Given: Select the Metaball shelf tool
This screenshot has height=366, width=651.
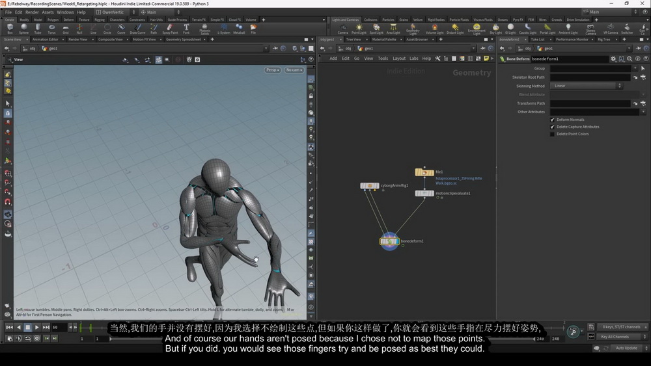Looking at the screenshot, I should (x=239, y=29).
